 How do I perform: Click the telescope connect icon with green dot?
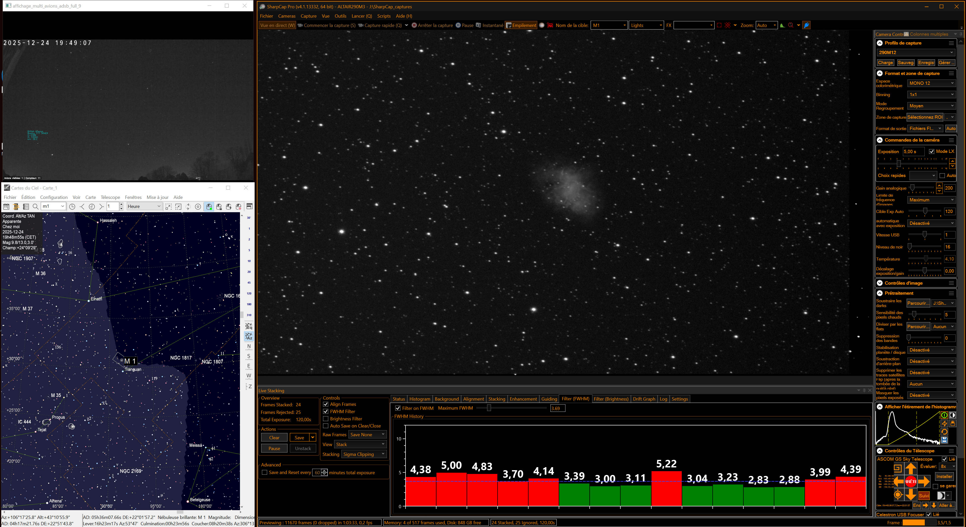click(209, 206)
